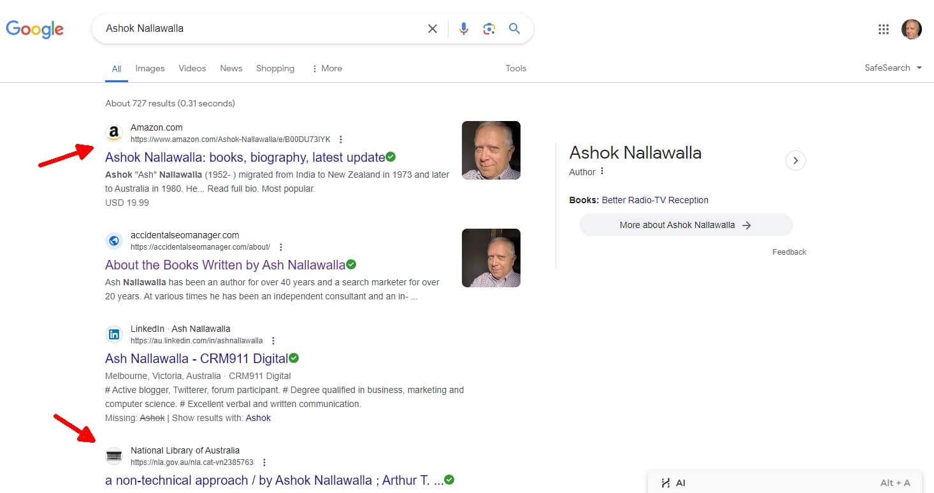Click the LinkedIn favicon
Screen dimensions: 934x493
pyautogui.click(x=114, y=334)
